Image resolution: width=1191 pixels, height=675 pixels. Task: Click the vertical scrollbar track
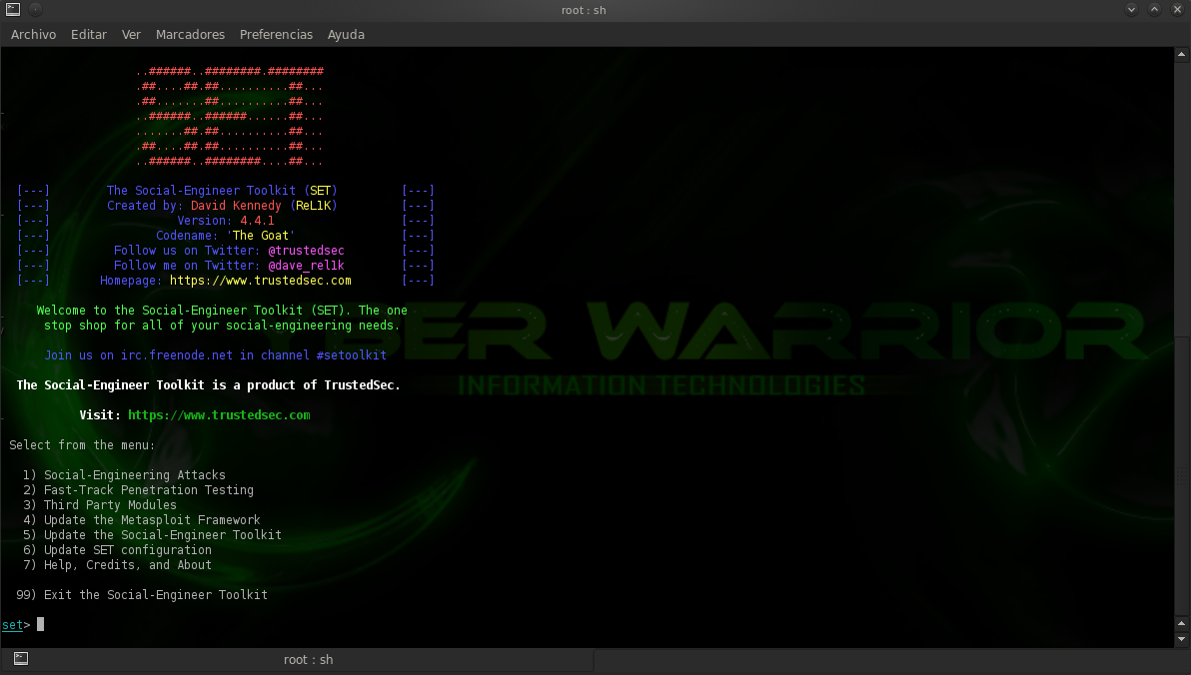(x=1181, y=339)
